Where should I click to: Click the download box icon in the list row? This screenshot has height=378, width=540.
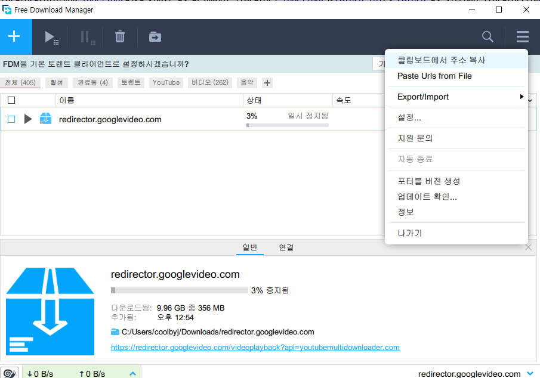point(45,119)
